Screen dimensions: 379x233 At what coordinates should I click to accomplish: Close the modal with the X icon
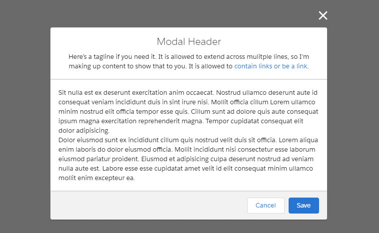click(323, 15)
